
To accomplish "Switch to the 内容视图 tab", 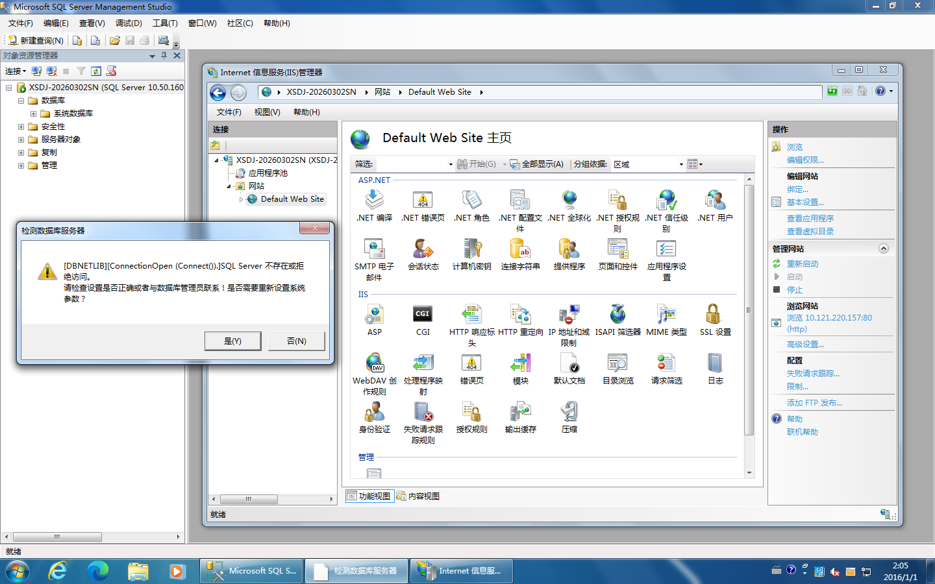I will point(418,496).
